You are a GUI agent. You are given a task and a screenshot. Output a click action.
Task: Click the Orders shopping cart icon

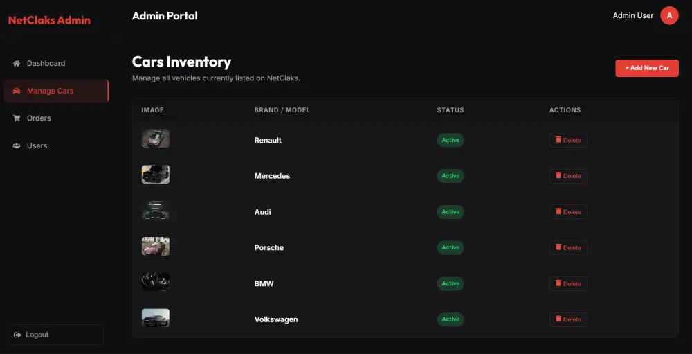17,118
